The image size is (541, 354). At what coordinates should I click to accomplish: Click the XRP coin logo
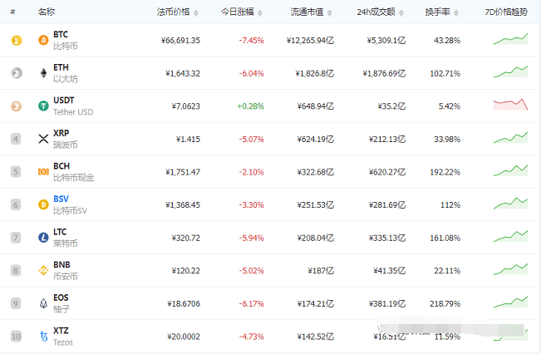click(43, 139)
